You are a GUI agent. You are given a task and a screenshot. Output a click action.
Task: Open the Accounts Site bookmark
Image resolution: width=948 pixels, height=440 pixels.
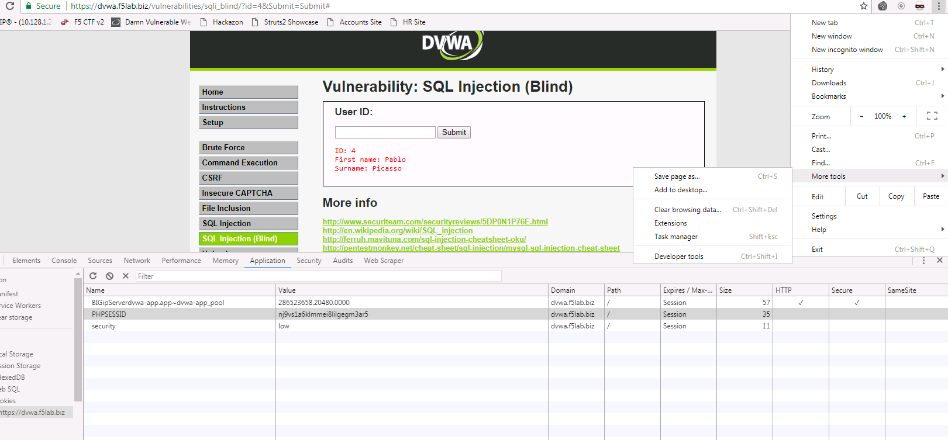[354, 22]
